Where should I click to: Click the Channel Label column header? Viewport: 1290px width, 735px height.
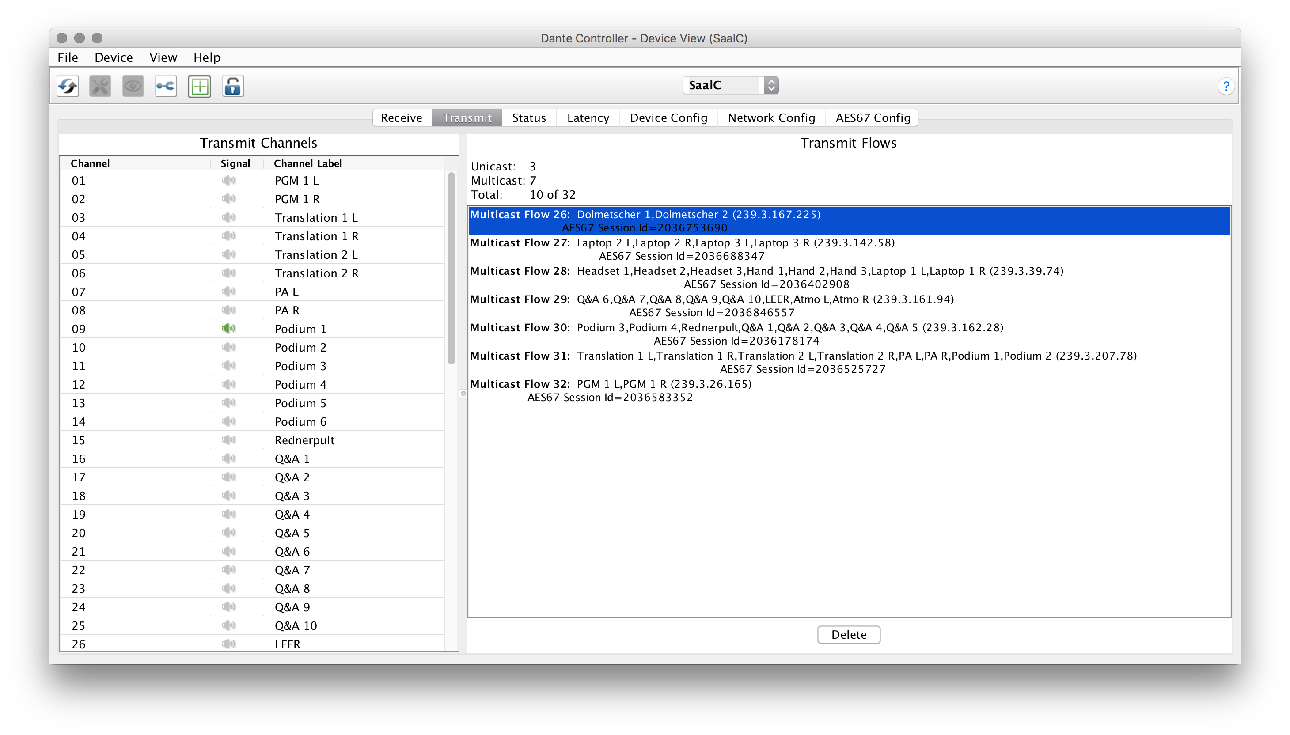[308, 163]
